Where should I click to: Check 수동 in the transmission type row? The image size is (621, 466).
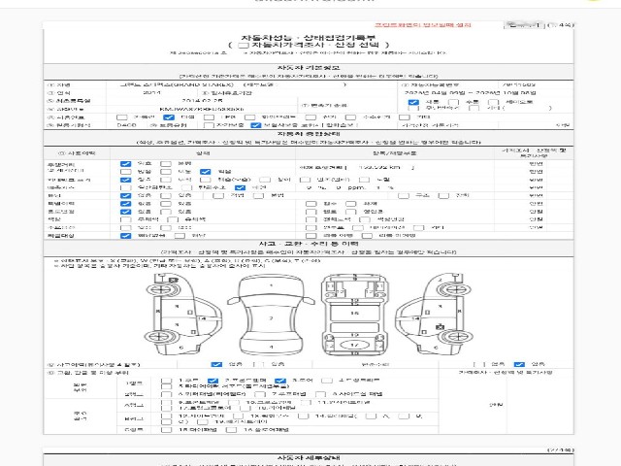(453, 102)
